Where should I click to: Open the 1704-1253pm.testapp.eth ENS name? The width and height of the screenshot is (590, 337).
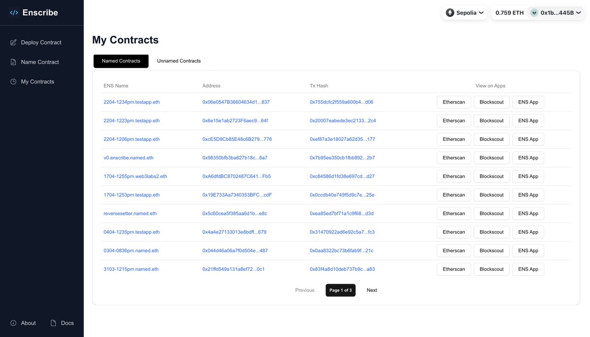pyautogui.click(x=132, y=195)
